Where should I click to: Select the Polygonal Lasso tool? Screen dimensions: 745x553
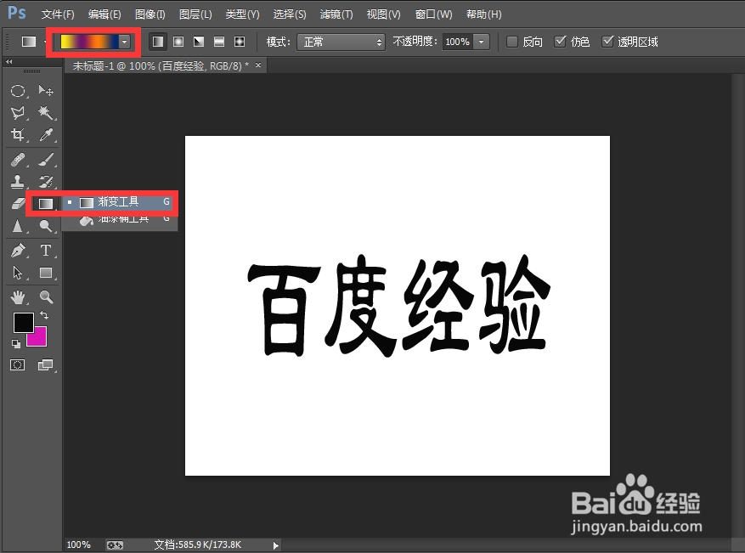[x=18, y=113]
